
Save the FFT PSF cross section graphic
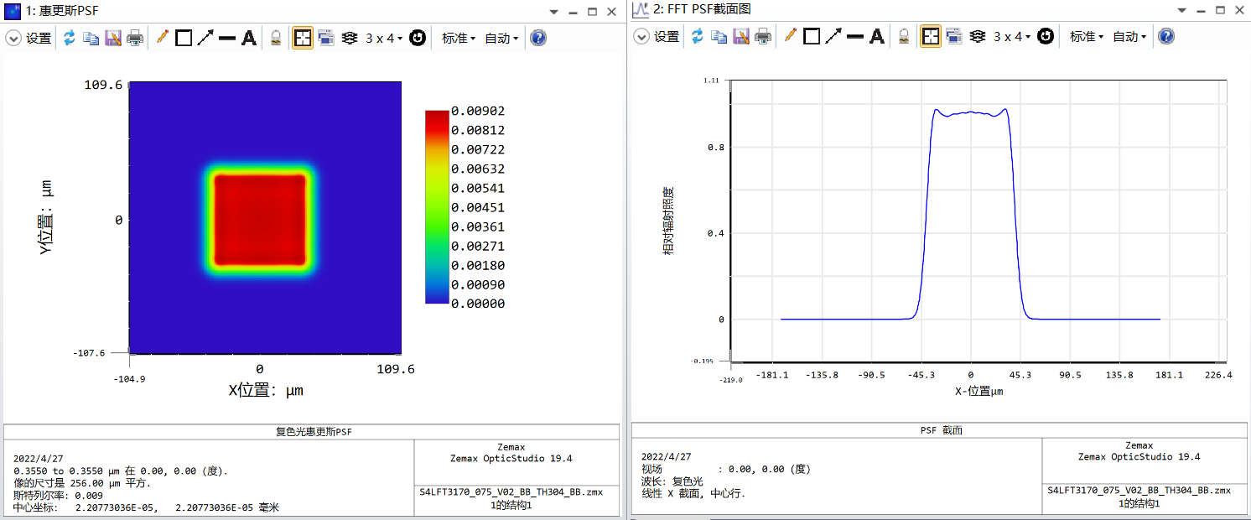740,37
